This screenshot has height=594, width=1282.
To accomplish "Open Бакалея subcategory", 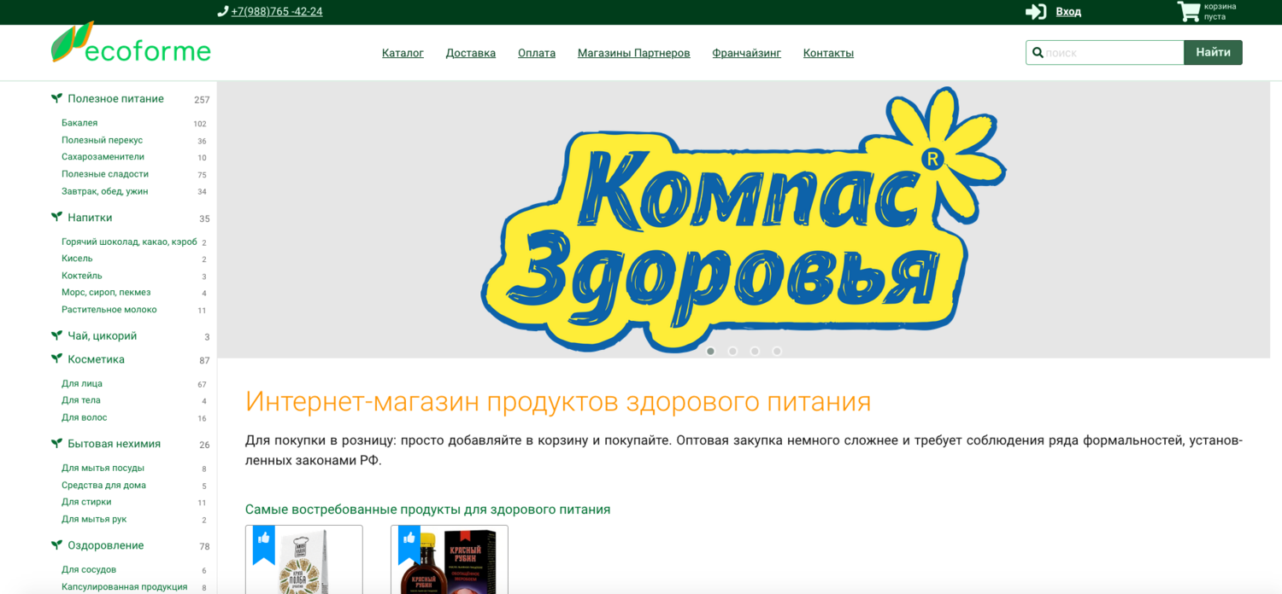I will 79,123.
